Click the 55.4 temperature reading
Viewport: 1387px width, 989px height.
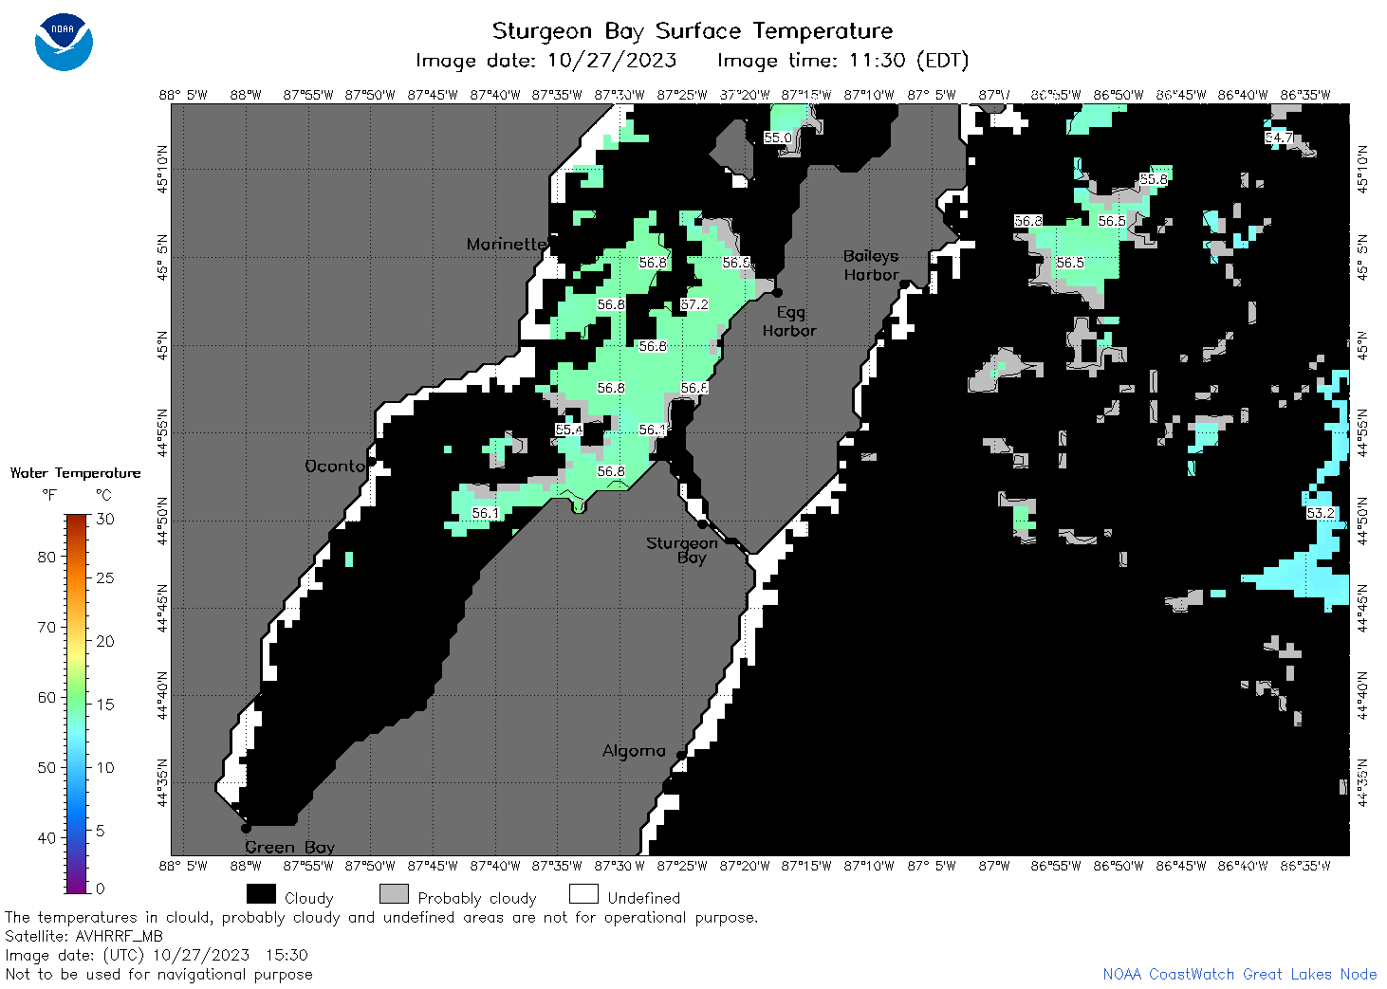(x=569, y=430)
